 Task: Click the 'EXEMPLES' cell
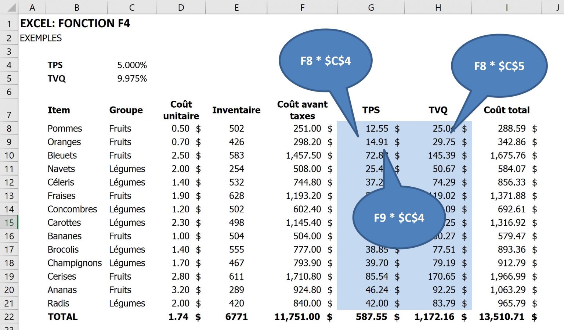click(x=41, y=38)
